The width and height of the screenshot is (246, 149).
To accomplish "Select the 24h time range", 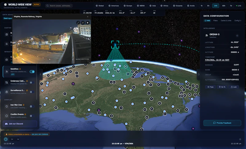I will pos(216,6).
